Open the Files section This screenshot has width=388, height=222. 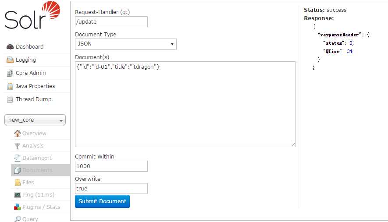(x=28, y=183)
